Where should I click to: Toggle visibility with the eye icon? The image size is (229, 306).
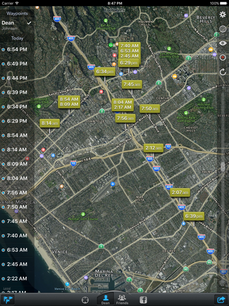[223, 43]
